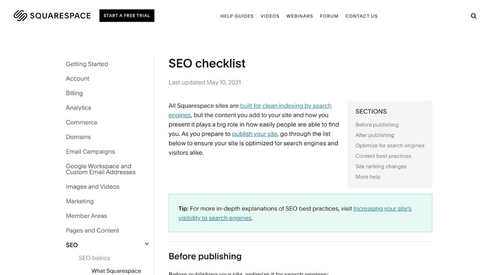489x275 pixels.
Task: Open the CONTACT US page
Action: click(x=361, y=15)
